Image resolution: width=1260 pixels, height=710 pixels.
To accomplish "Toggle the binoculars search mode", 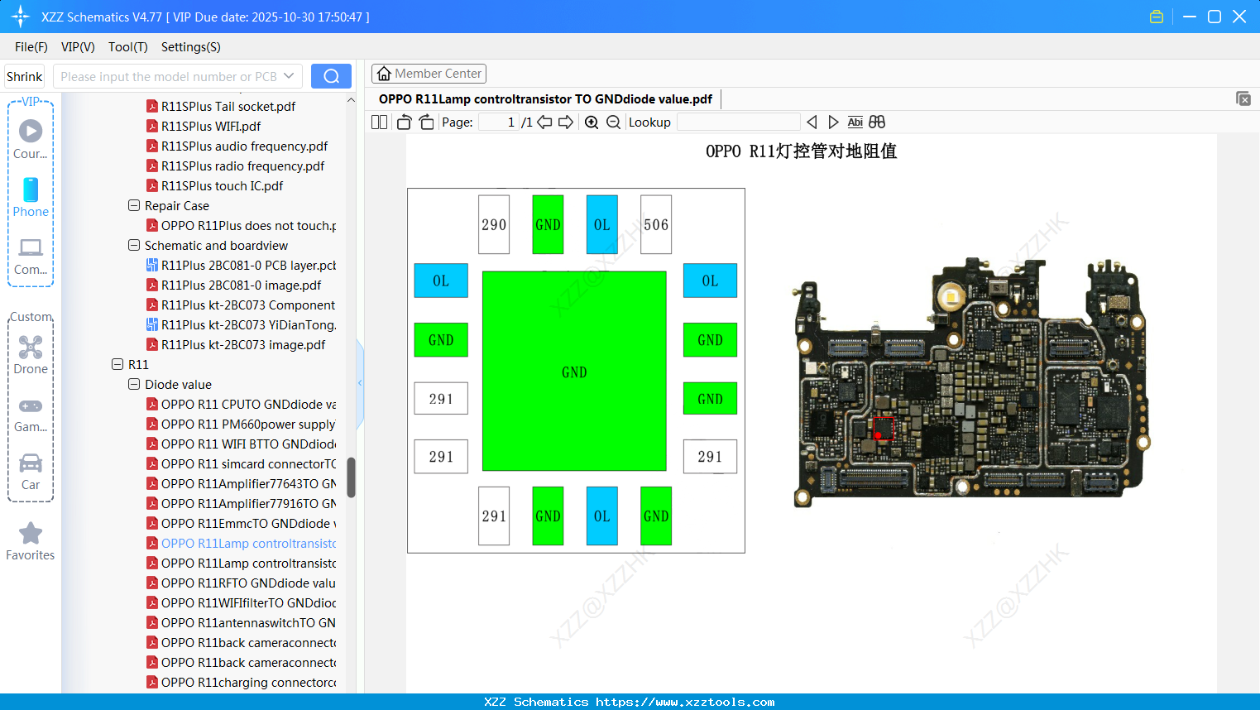I will [x=876, y=122].
